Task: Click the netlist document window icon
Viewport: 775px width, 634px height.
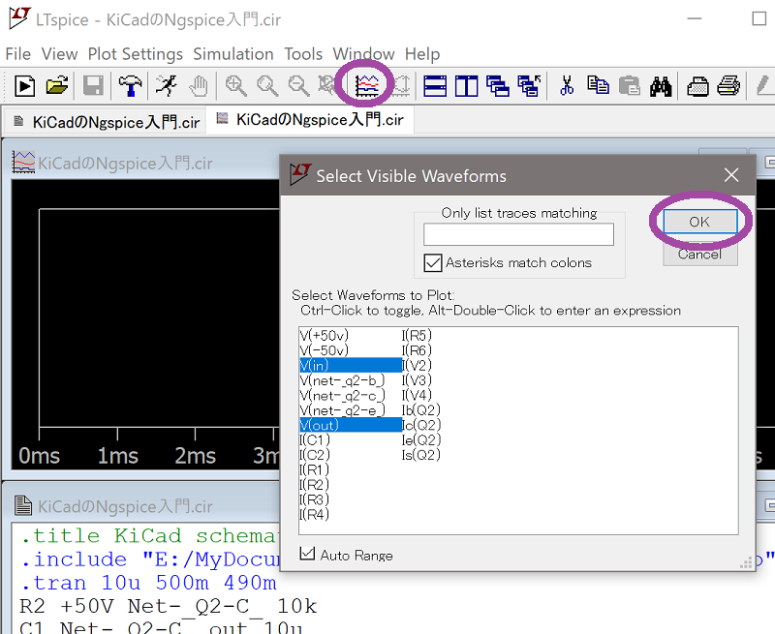Action: tap(23, 505)
